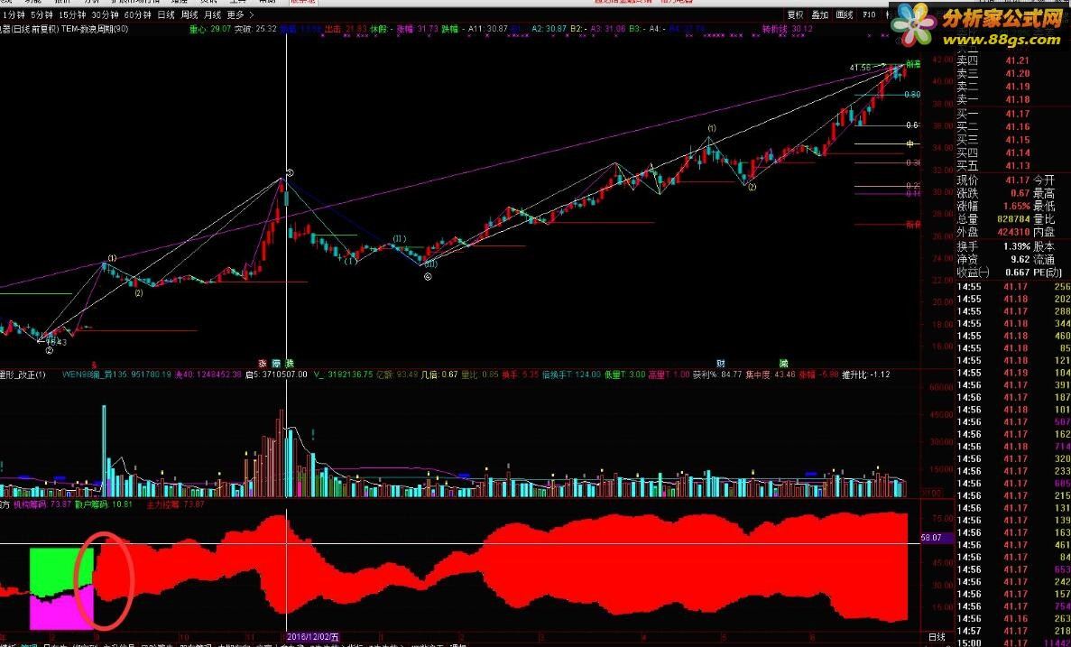Image resolution: width=1071 pixels, height=647 pixels.
Task: Click the 突破 25.32 indicator value
Action: point(255,30)
